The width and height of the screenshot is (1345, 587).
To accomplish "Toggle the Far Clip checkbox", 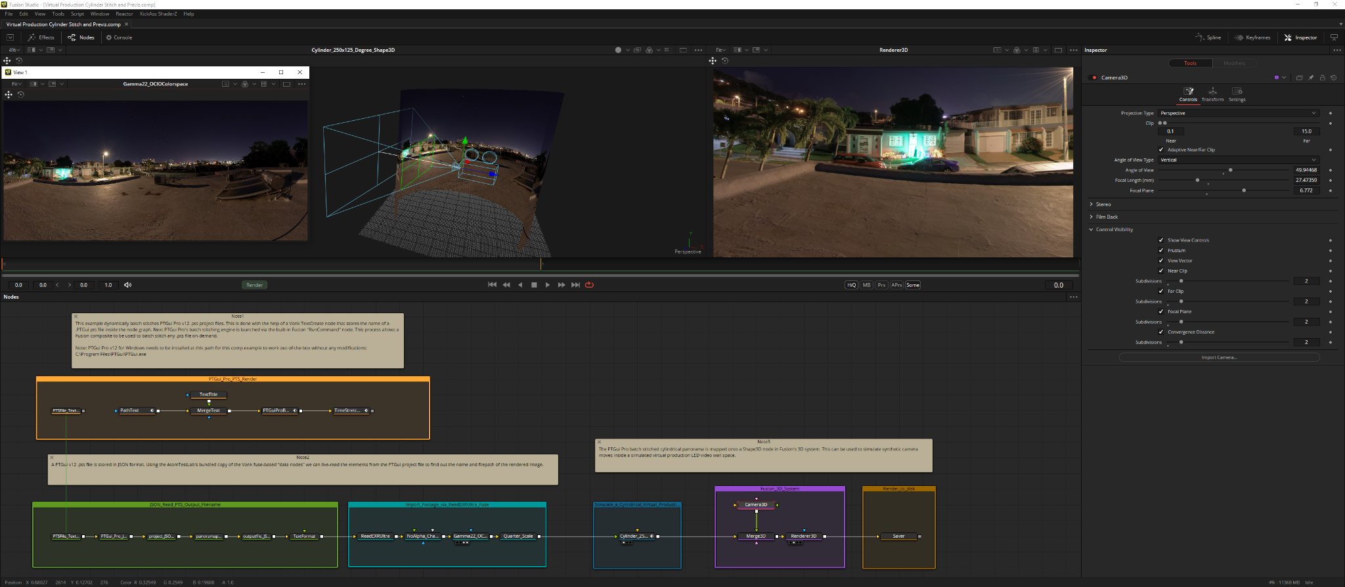I will [1161, 291].
